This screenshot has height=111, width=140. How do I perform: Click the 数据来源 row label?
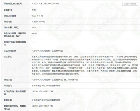pos(8,100)
